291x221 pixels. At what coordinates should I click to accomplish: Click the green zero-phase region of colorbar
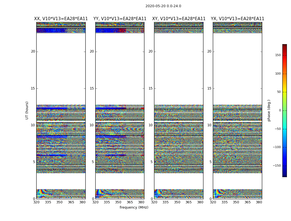coord(285,110)
